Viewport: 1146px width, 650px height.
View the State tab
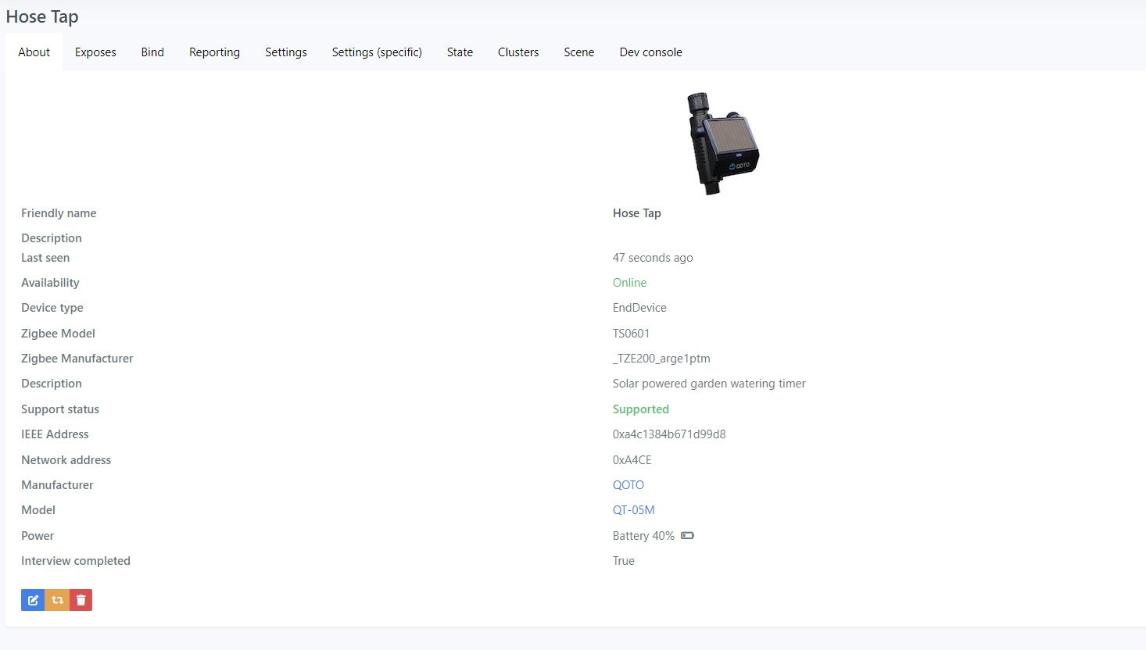click(x=460, y=52)
